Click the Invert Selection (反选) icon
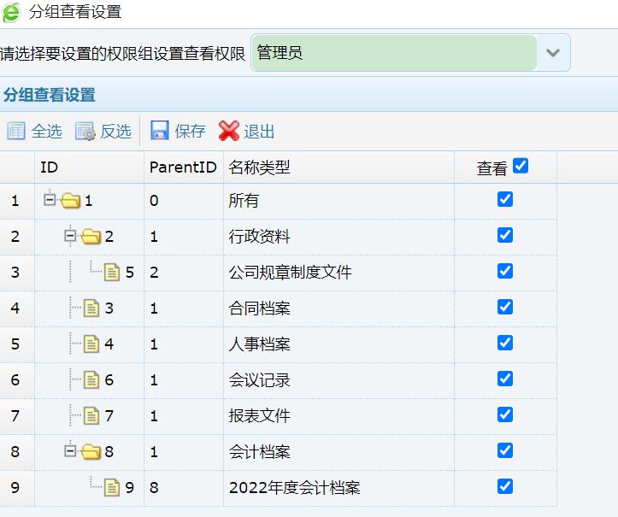This screenshot has height=517, width=618. pyautogui.click(x=85, y=131)
